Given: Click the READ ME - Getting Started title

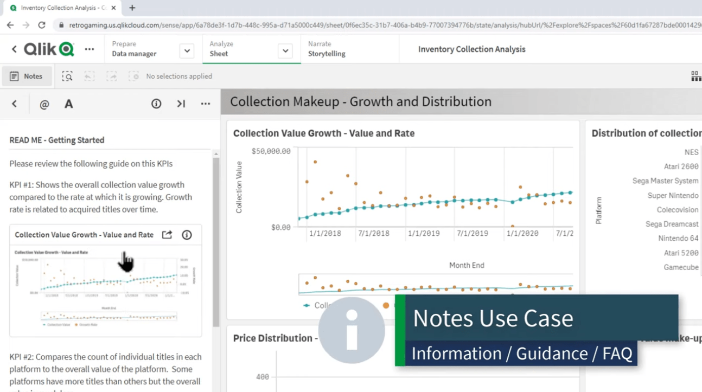Looking at the screenshot, I should [x=57, y=140].
